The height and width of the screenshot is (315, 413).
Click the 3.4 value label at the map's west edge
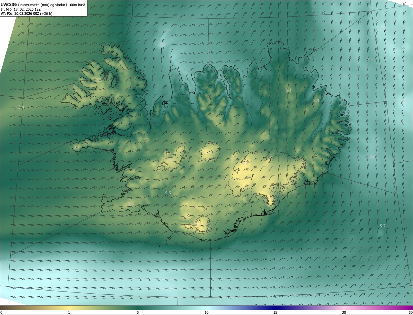coord(21,107)
